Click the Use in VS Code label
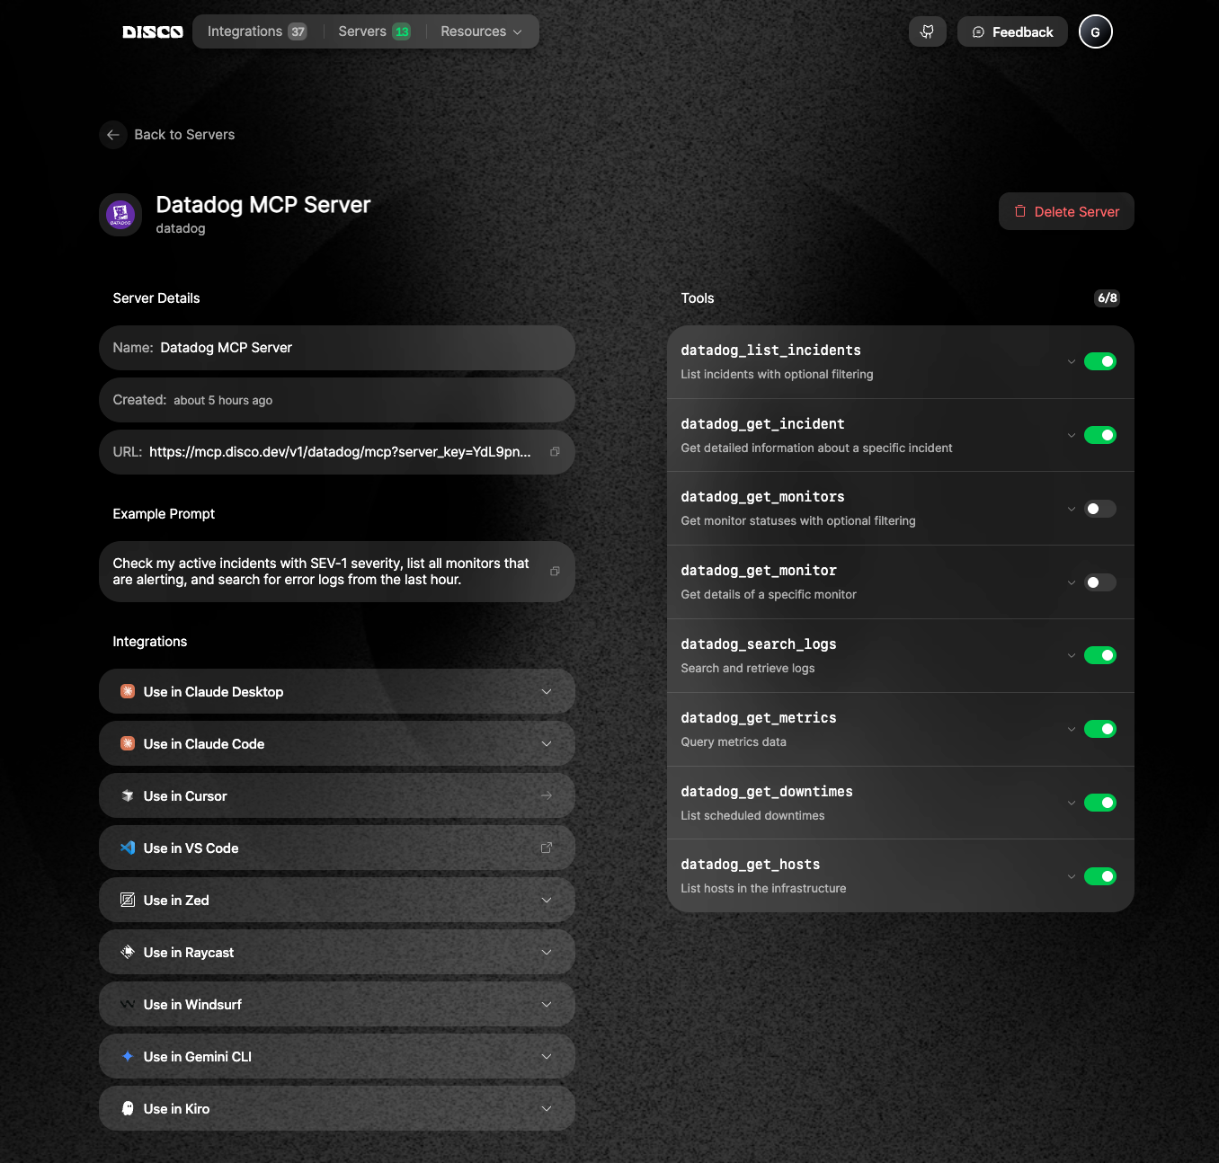 pos(191,848)
